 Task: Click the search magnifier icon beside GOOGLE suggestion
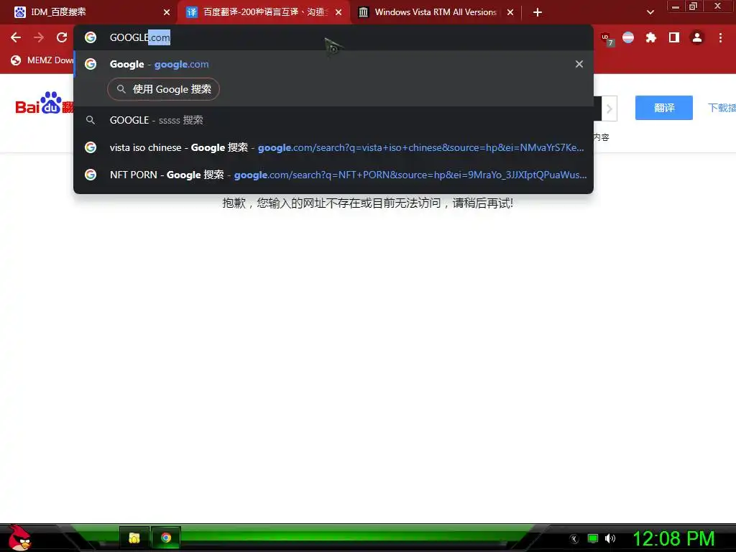tap(91, 120)
